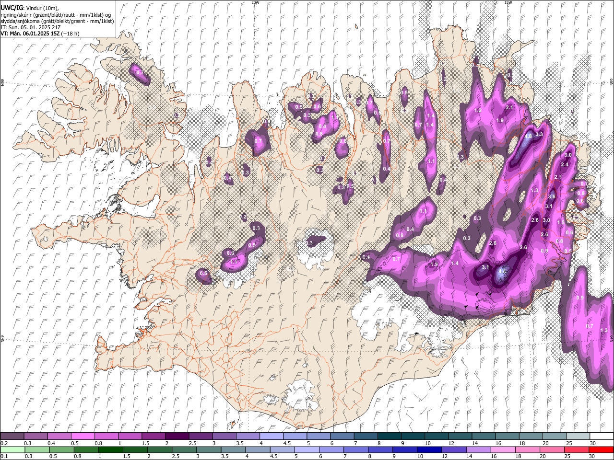The height and width of the screenshot is (460, 614).
Task: Pick the bright pink 0.5 swatch in the upper legend
Action: pyautogui.click(x=83, y=436)
